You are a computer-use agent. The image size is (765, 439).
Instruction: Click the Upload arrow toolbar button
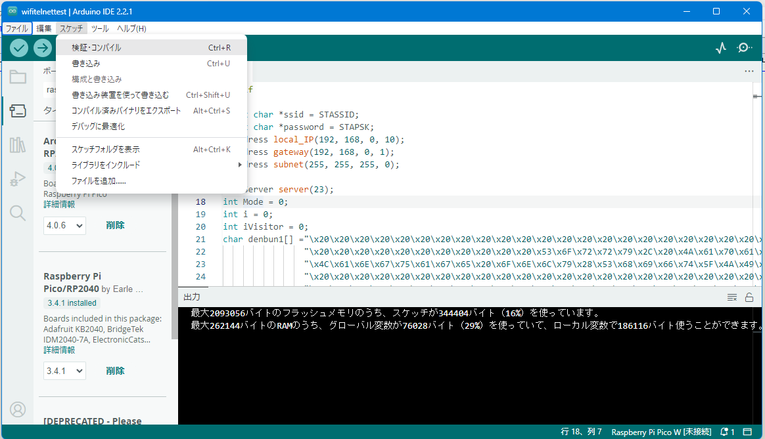click(x=43, y=48)
